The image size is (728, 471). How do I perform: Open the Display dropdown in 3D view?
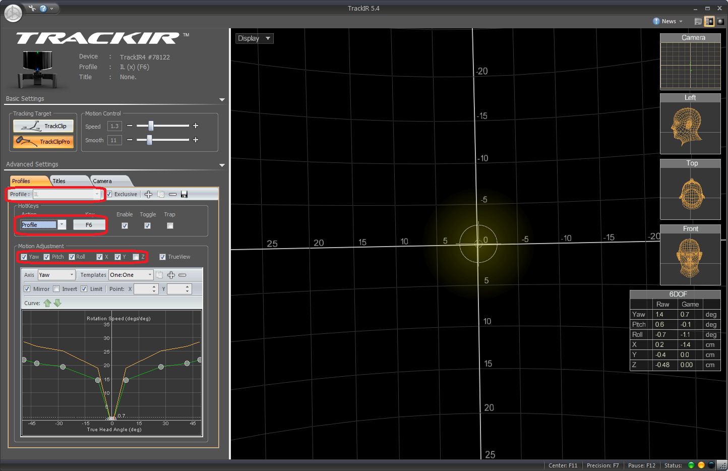[255, 38]
